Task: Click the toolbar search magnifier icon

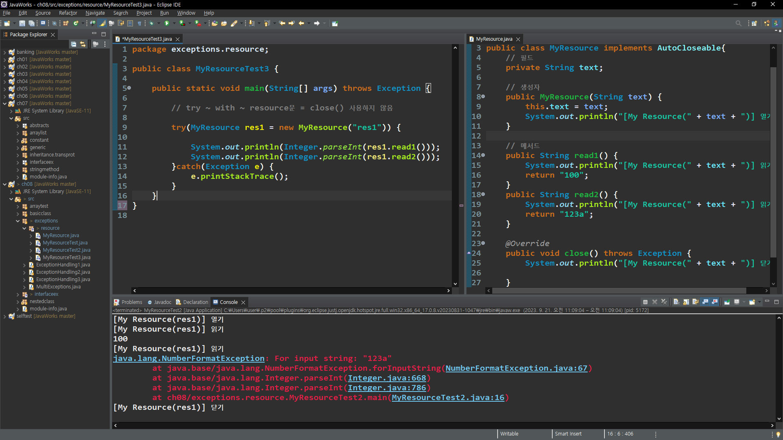Action: [x=738, y=23]
